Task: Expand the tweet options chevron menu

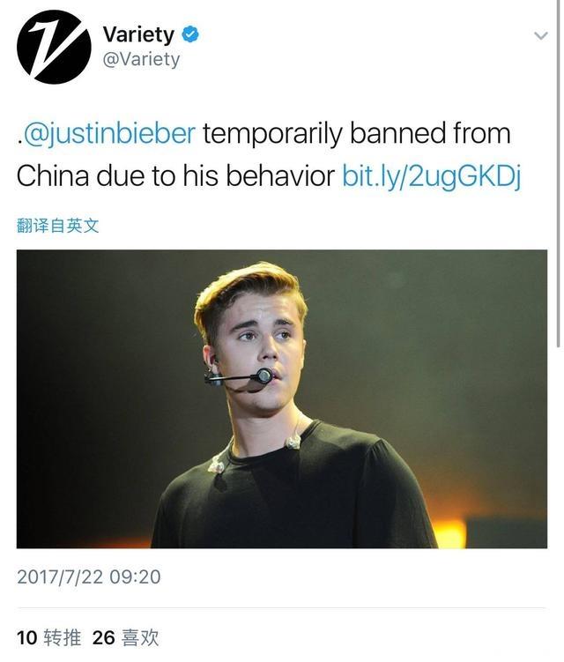Action: point(541,35)
